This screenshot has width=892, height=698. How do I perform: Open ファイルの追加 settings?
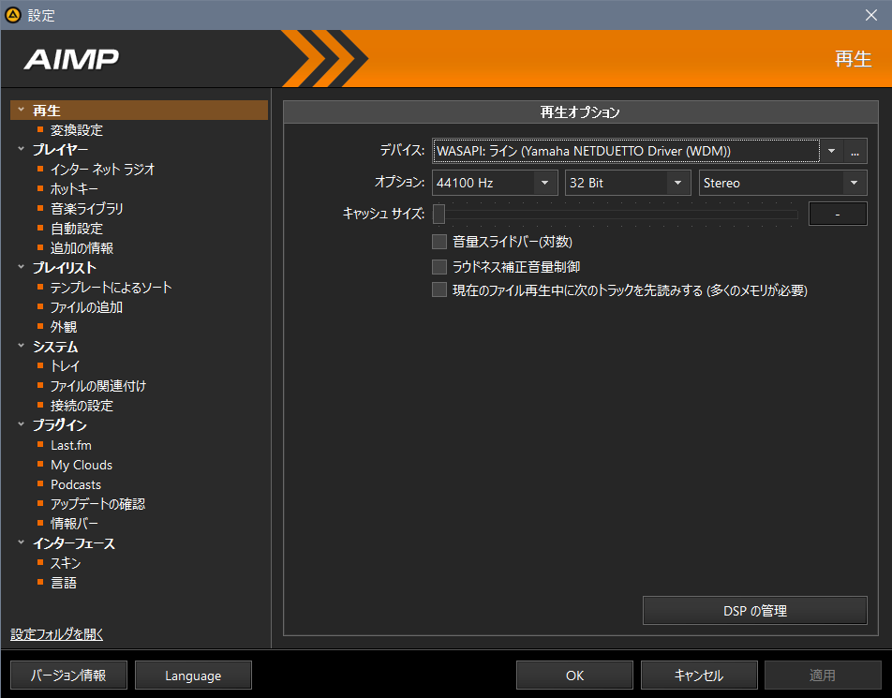click(x=86, y=307)
